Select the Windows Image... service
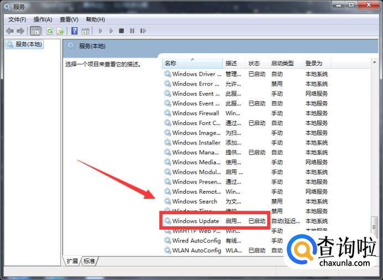 click(246, 133)
